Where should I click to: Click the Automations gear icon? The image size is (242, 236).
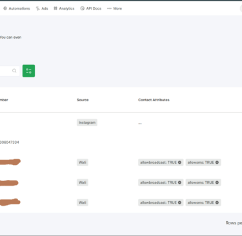tap(5, 8)
